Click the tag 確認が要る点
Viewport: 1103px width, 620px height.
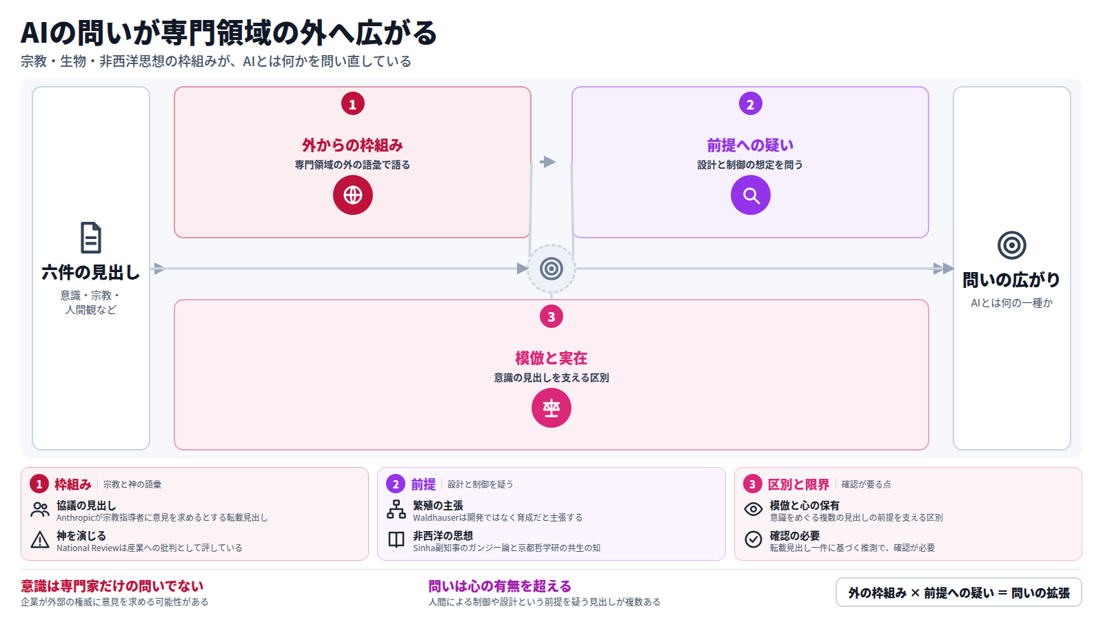(866, 485)
